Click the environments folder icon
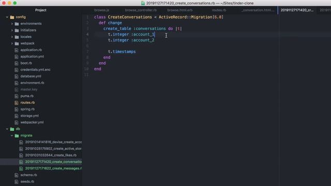The width and height of the screenshot is (331, 186). point(17,24)
